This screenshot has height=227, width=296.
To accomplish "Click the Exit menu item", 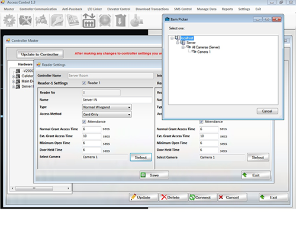I will coord(258,9).
